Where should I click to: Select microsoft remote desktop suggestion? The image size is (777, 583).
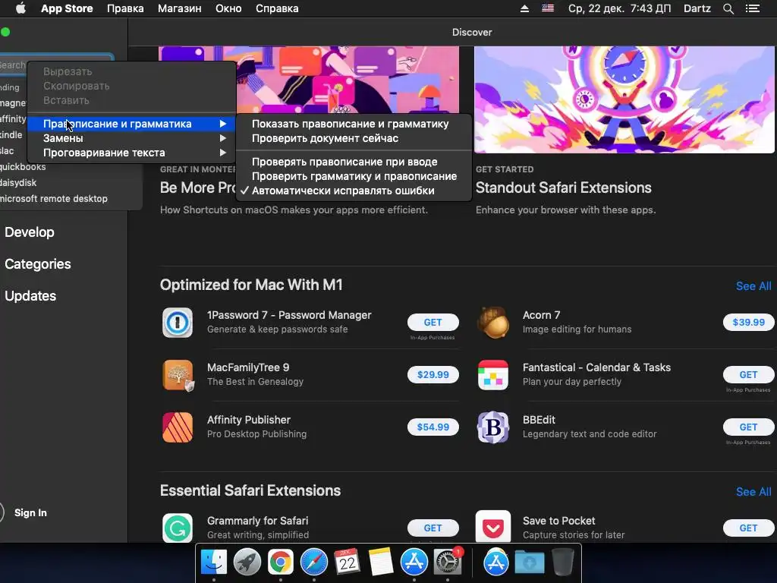[x=54, y=199]
